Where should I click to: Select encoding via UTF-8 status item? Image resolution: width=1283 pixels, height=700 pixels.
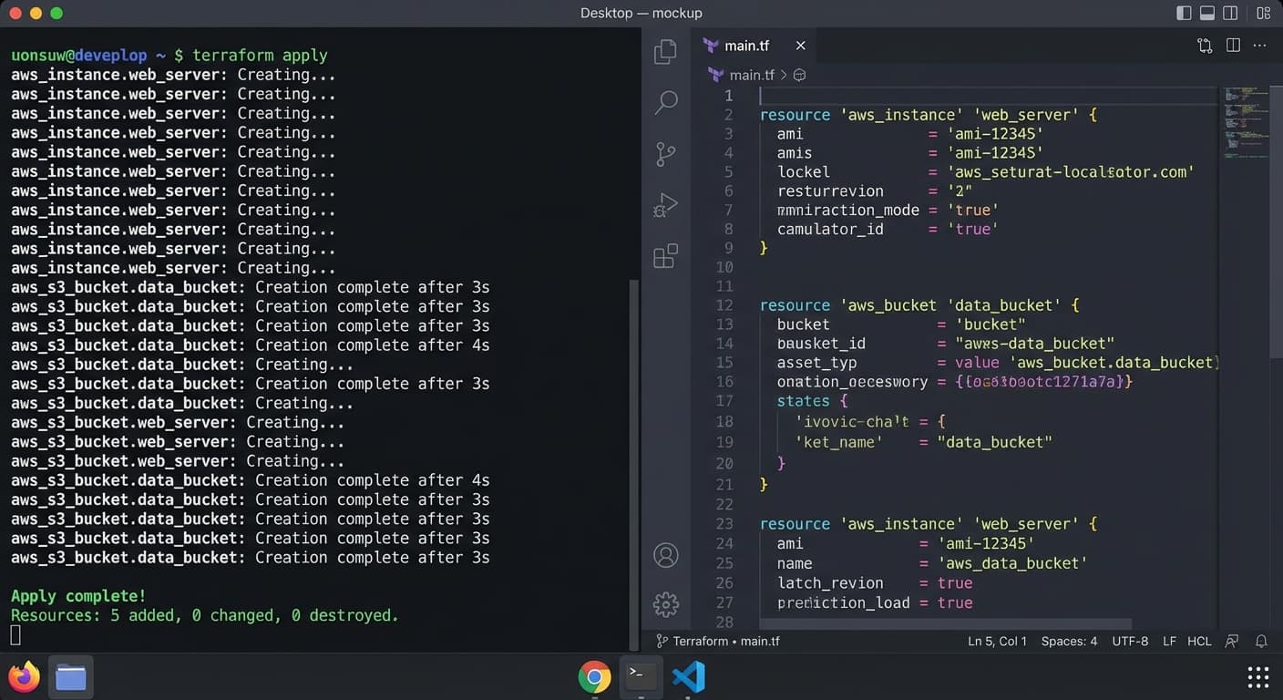point(1130,641)
